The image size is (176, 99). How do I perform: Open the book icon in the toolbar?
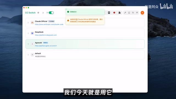point(129,13)
